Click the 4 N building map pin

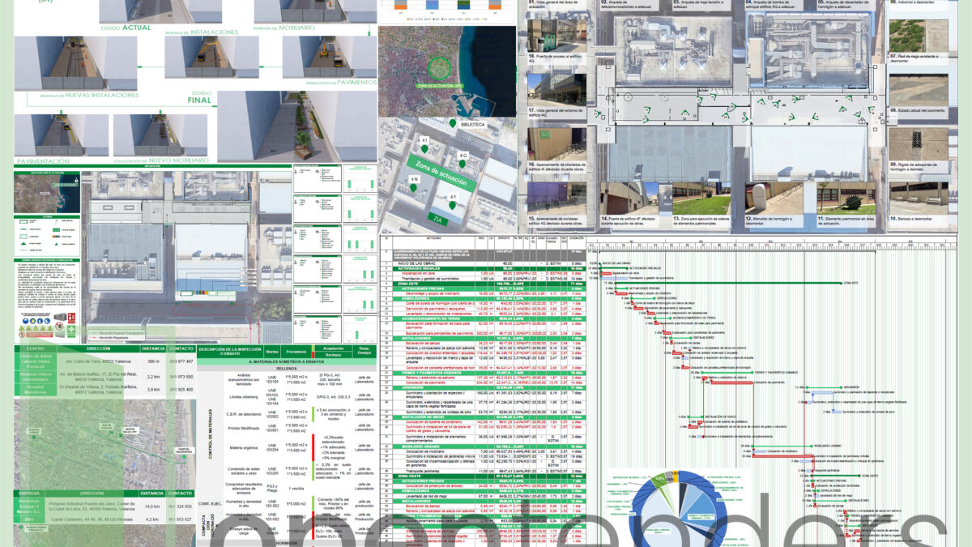click(x=414, y=188)
